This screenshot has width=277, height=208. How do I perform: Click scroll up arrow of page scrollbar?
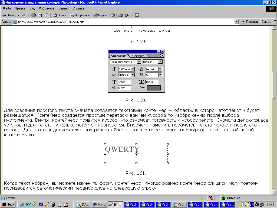point(274,28)
